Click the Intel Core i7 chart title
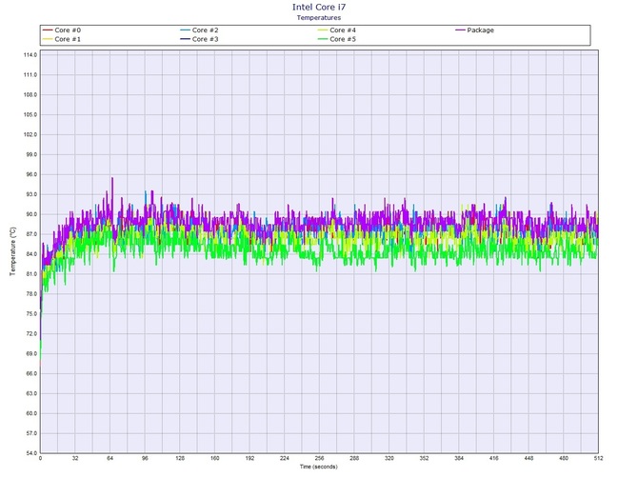Image resolution: width=638 pixels, height=478 pixels. coord(319,7)
